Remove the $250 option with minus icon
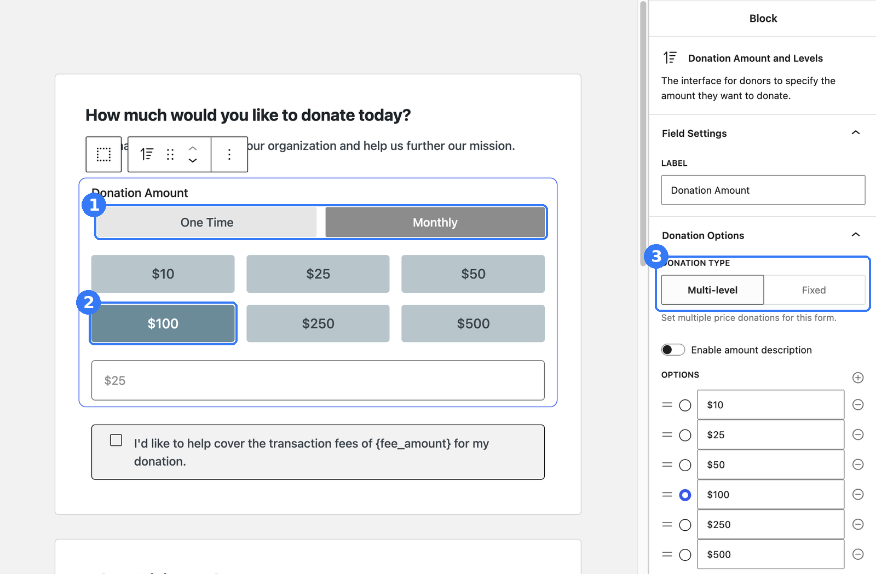 pos(858,524)
